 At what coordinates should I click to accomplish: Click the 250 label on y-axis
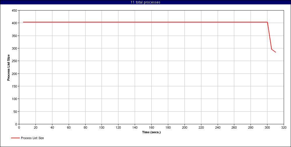[x=15, y=61]
